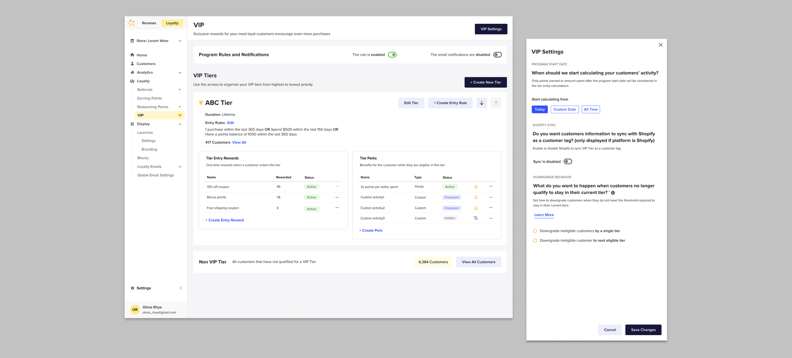Select downgrade by a single tier option
The width and height of the screenshot is (792, 358).
(535, 231)
